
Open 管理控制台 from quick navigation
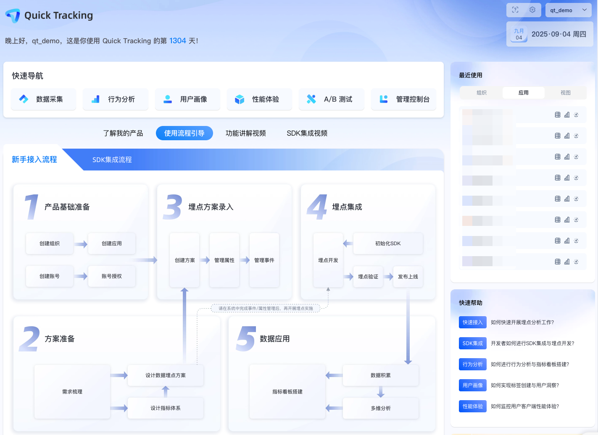(x=403, y=99)
